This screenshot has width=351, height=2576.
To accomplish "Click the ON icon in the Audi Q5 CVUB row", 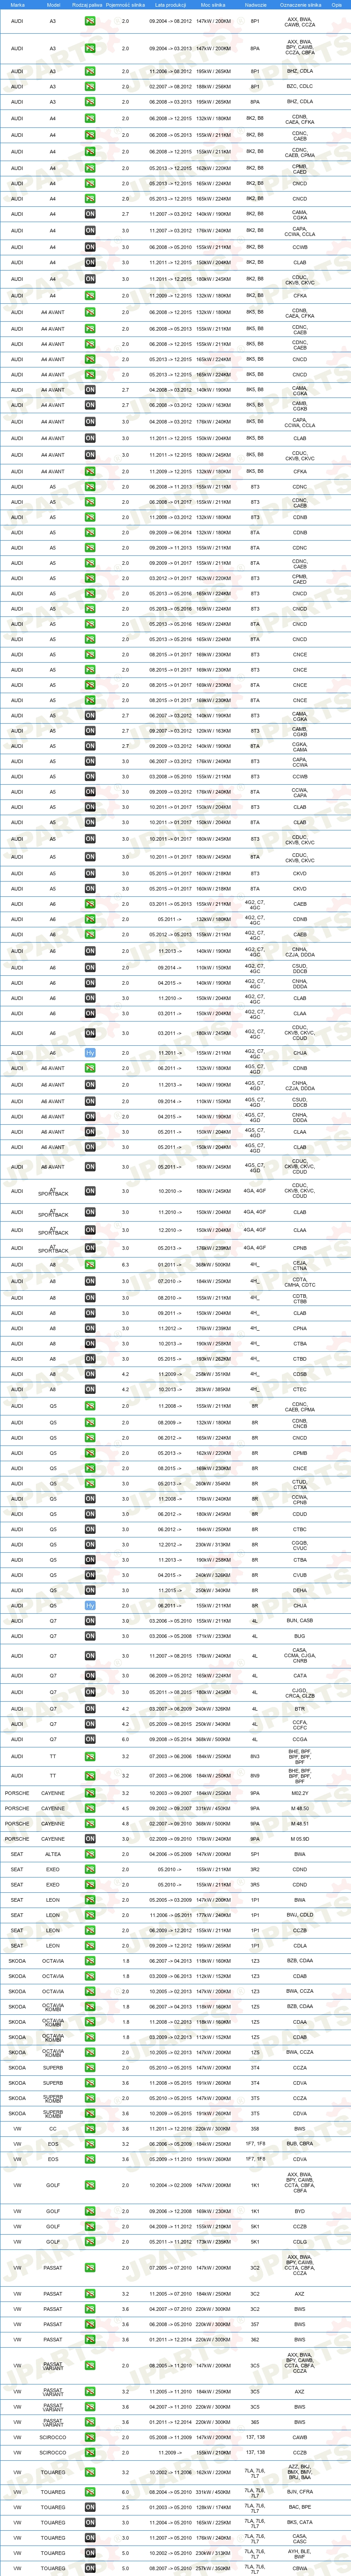I will point(90,1575).
